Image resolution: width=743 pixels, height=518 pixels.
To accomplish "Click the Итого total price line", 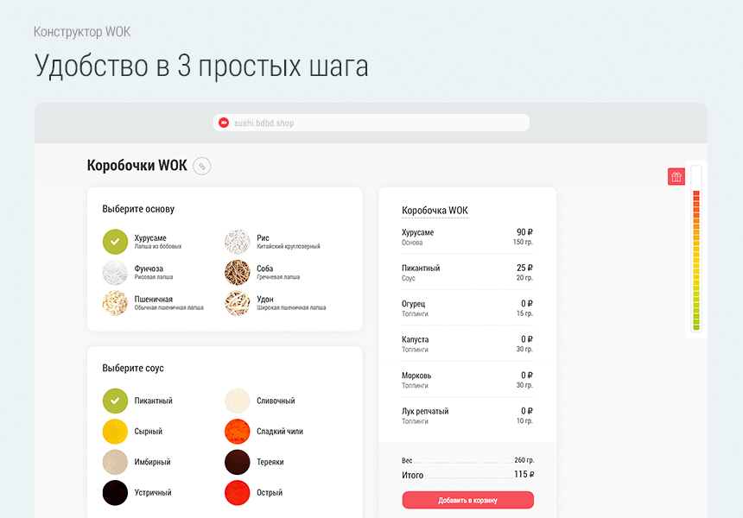I will [x=467, y=475].
